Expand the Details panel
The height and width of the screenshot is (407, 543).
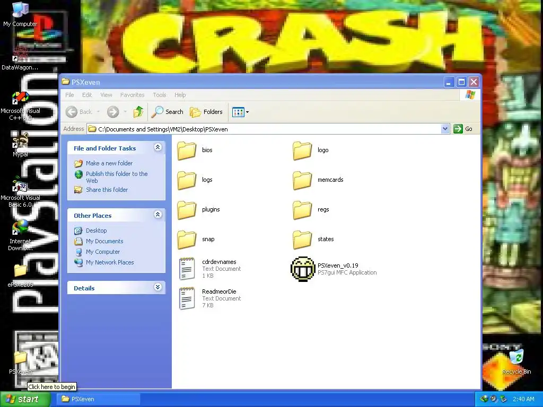pos(157,287)
